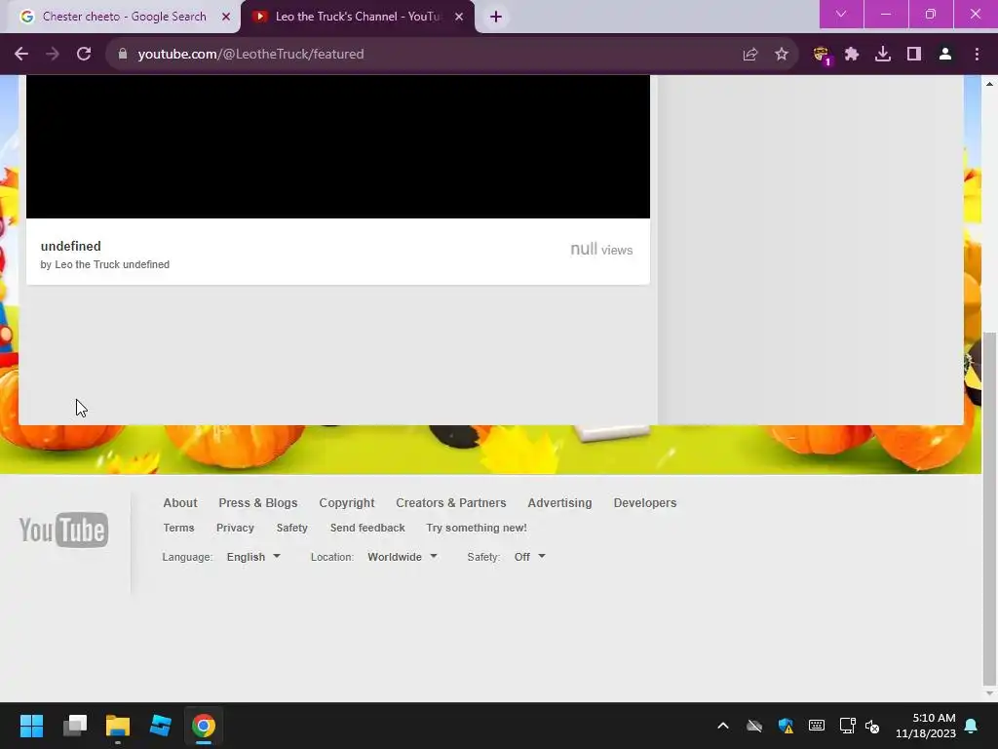Open the Copyright footer link
The height and width of the screenshot is (749, 998).
click(347, 502)
